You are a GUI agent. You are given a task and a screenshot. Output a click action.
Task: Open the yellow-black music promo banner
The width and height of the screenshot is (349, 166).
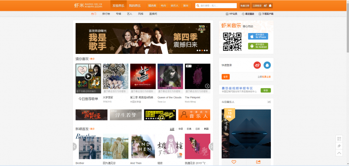tap(160, 115)
